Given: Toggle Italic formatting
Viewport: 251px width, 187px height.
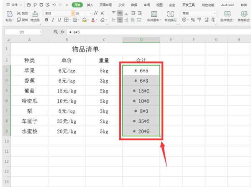Looking at the screenshot, I should 53,20.
